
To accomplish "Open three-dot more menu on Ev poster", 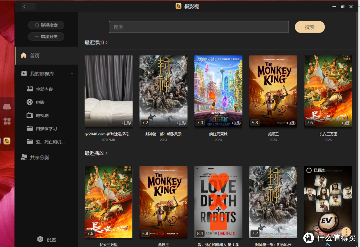I will [x=346, y=232].
